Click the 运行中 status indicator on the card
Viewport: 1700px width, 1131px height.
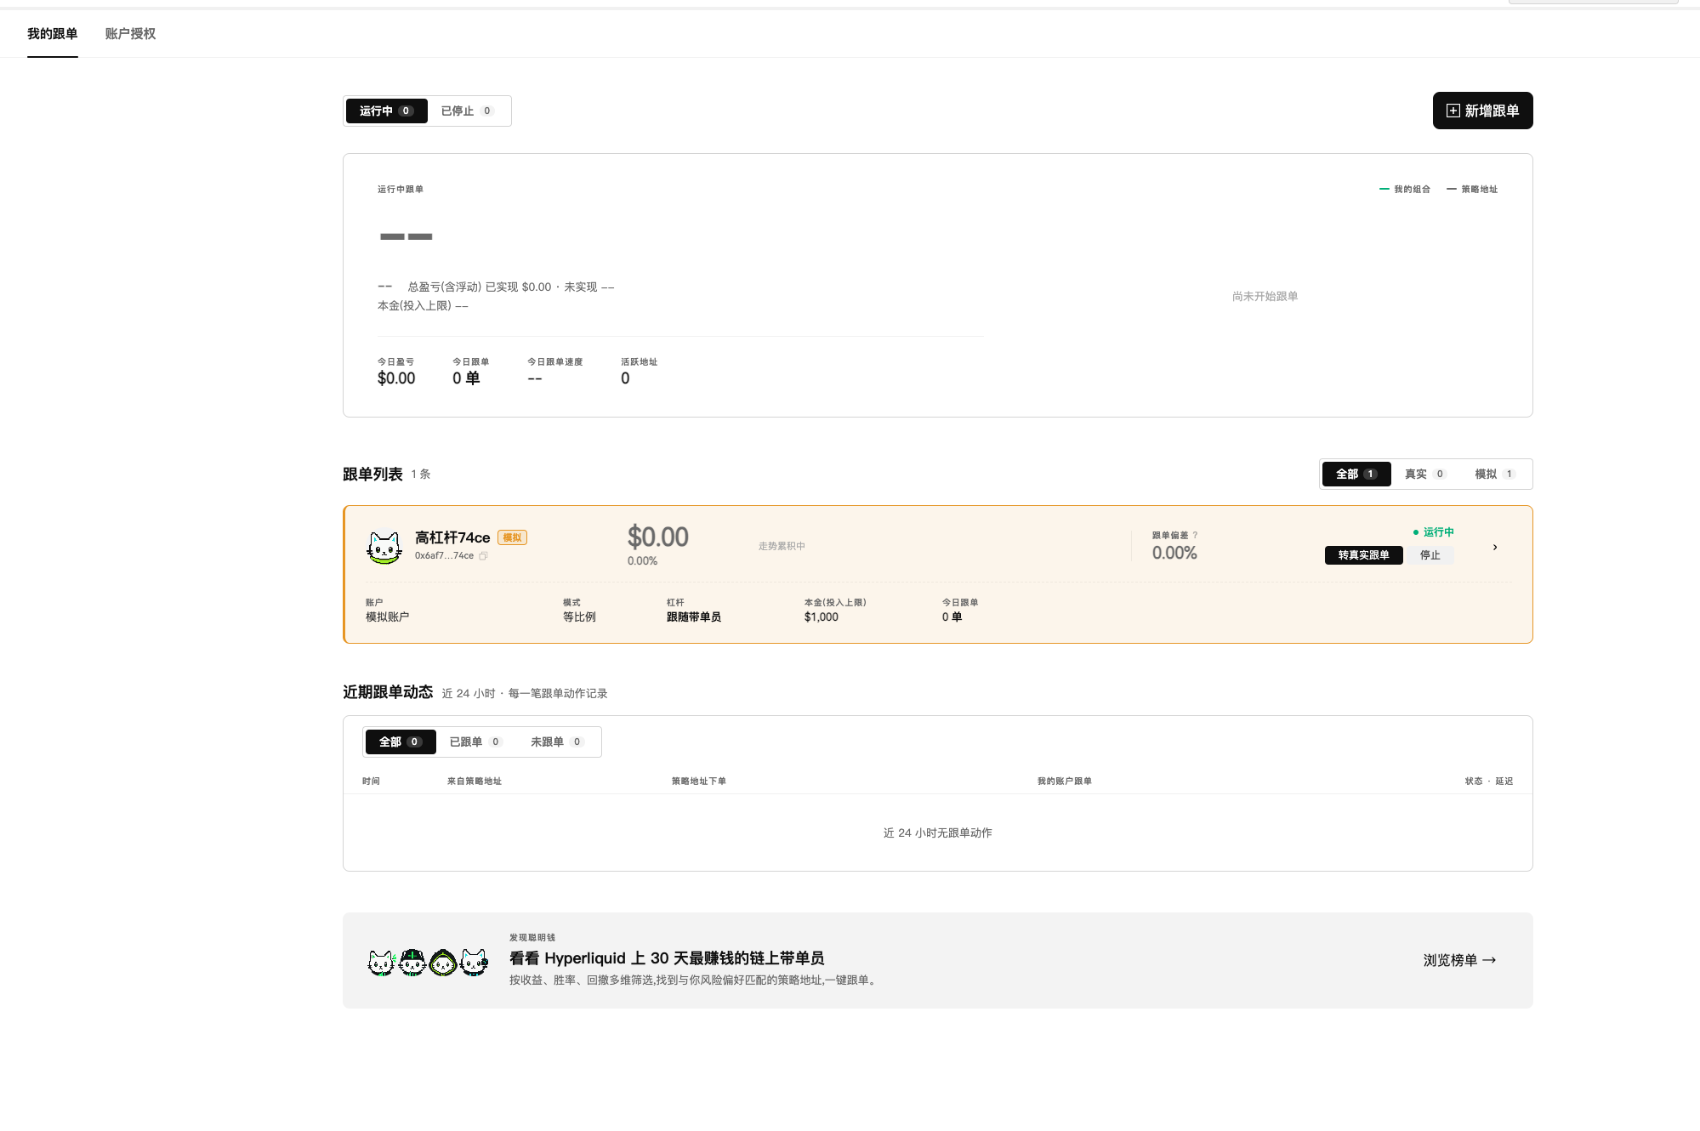pyautogui.click(x=1433, y=532)
